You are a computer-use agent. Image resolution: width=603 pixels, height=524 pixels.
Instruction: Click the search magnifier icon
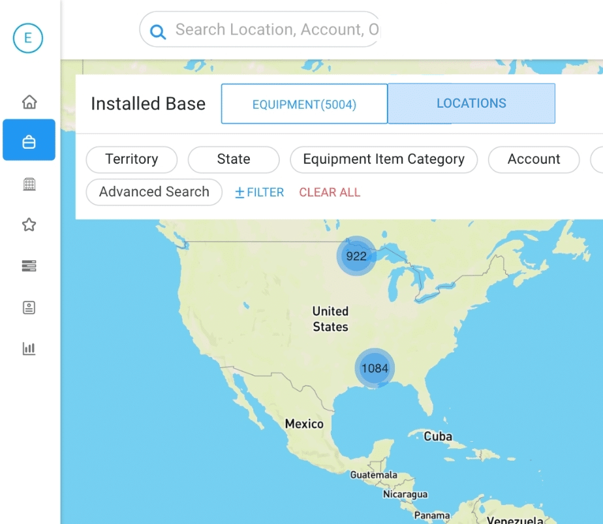(157, 31)
